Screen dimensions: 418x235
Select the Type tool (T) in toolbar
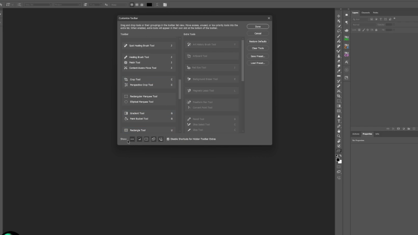coord(339,121)
